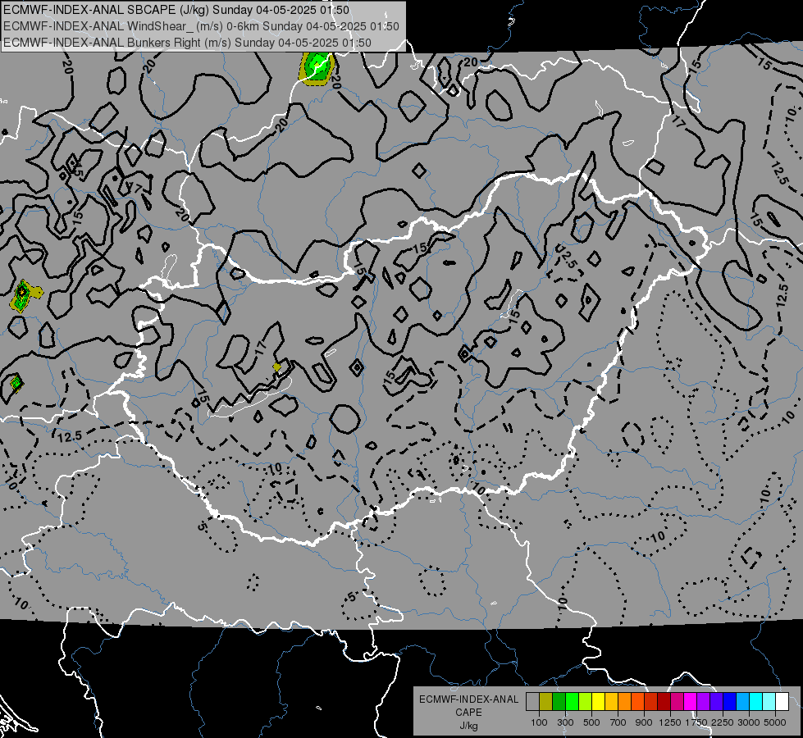
Task: Click the pure dark blue legend swatch
Action: point(730,702)
